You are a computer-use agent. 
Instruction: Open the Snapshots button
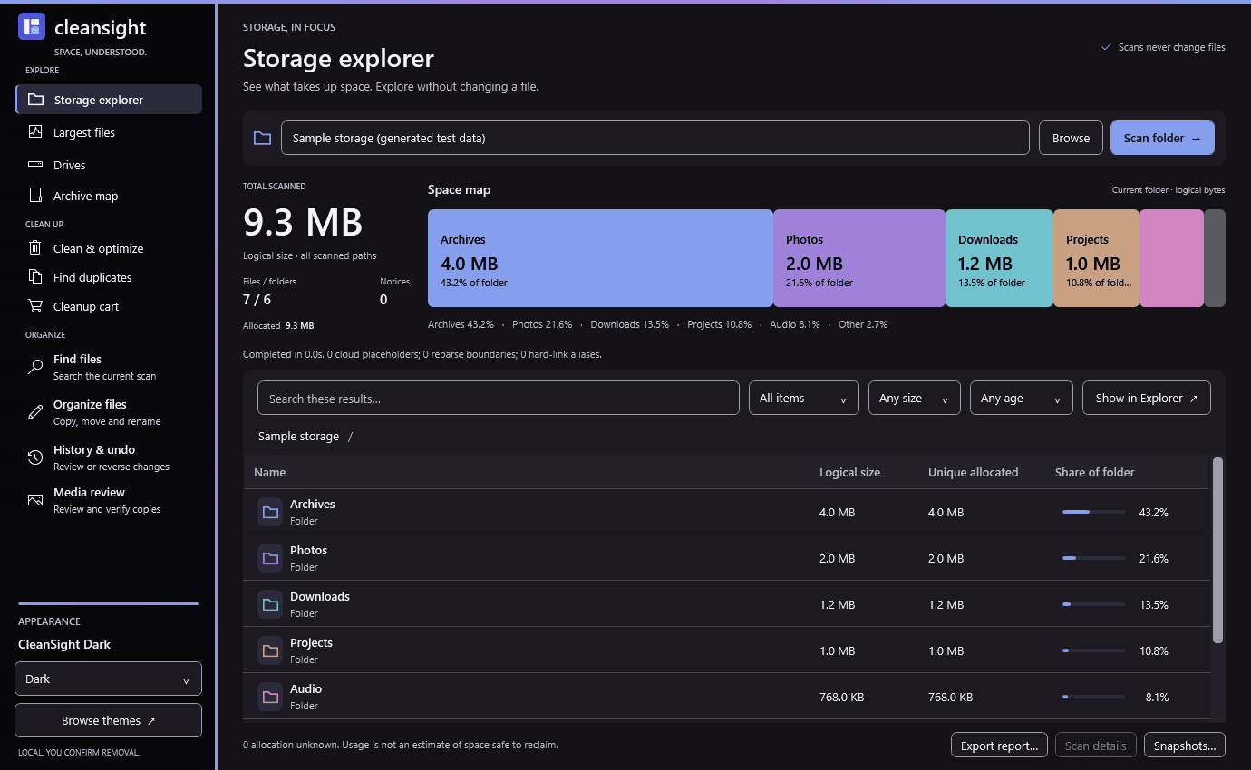1185,746
